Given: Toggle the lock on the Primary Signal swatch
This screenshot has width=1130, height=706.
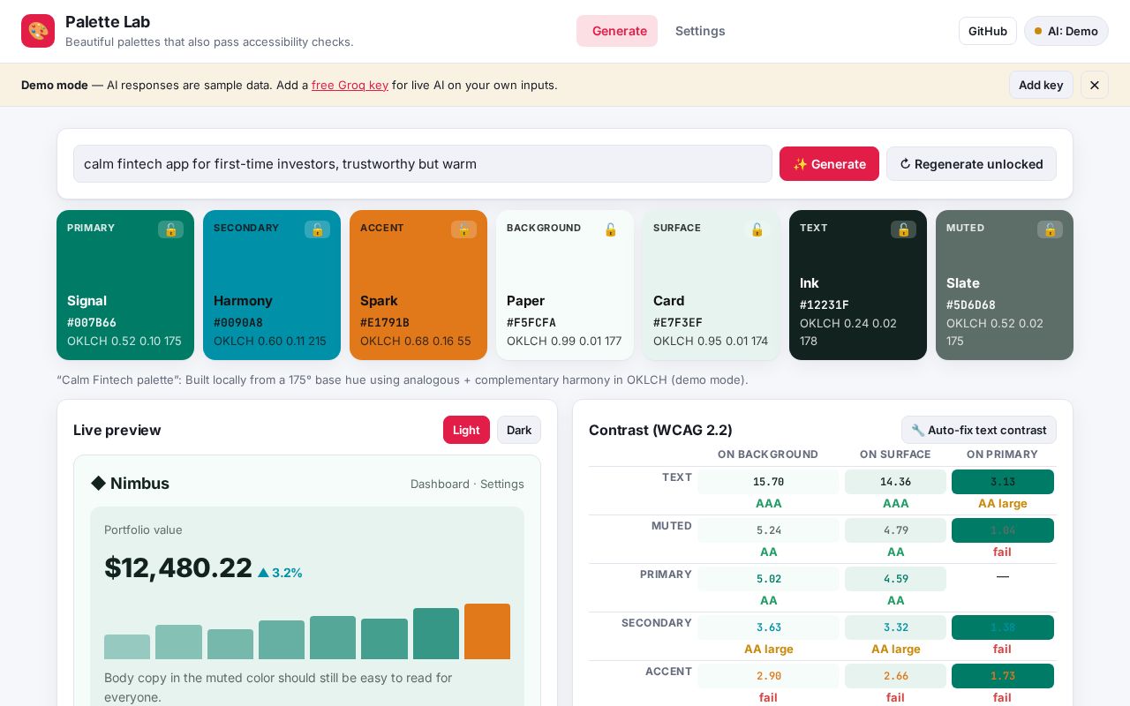Looking at the screenshot, I should [x=171, y=229].
